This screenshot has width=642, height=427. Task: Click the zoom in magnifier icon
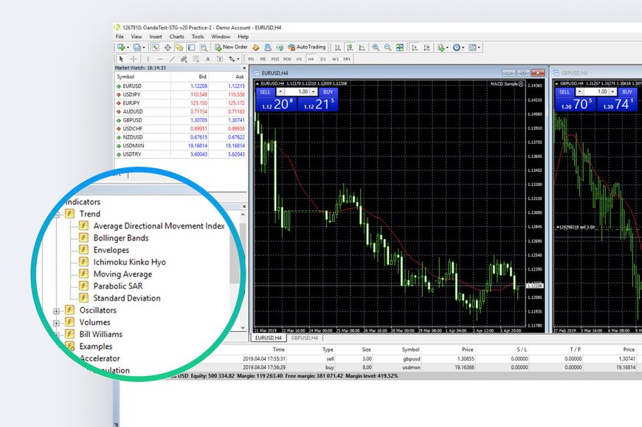(376, 47)
